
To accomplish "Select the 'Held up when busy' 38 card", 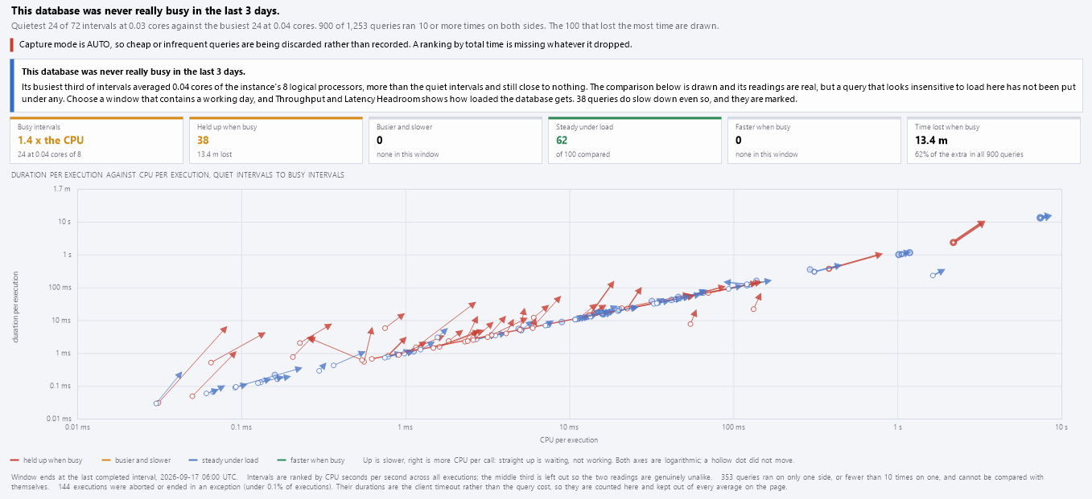I will [x=276, y=141].
